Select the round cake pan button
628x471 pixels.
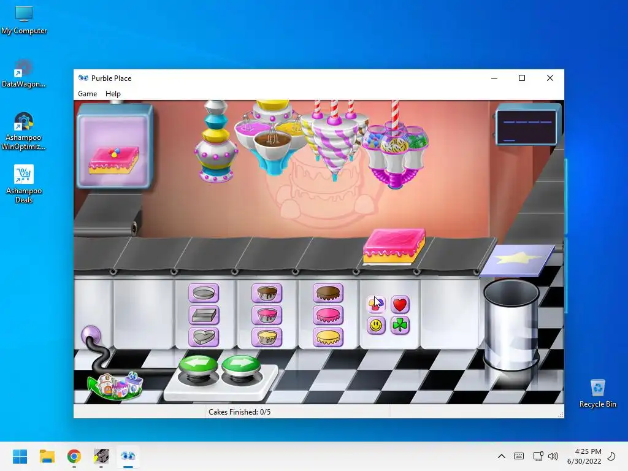click(204, 293)
